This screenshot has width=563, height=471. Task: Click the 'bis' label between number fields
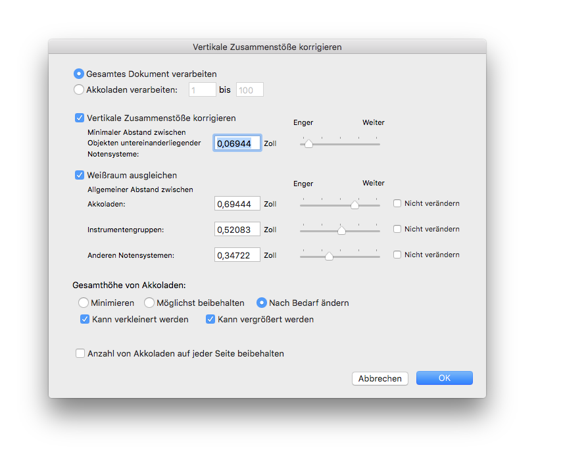[x=225, y=89]
